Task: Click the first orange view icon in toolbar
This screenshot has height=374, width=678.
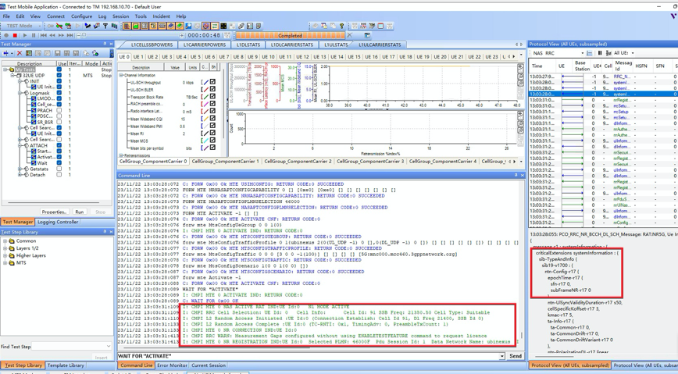Action: coord(127,27)
